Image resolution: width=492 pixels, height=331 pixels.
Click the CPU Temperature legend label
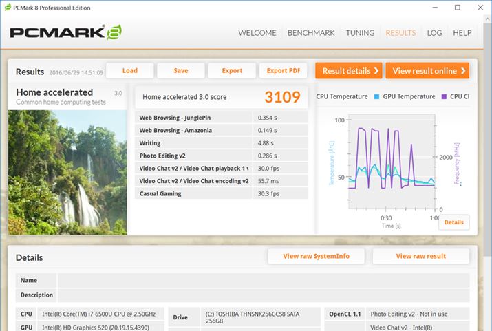tap(342, 96)
